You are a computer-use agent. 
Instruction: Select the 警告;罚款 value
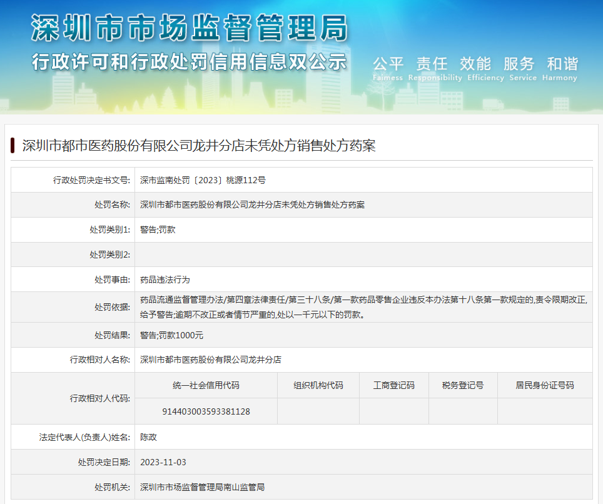pos(158,229)
